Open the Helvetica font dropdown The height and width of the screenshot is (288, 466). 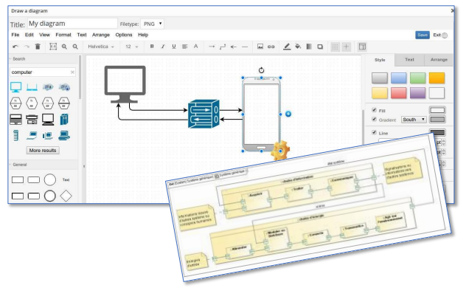[101, 47]
